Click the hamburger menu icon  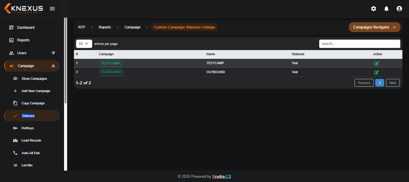(52, 9)
